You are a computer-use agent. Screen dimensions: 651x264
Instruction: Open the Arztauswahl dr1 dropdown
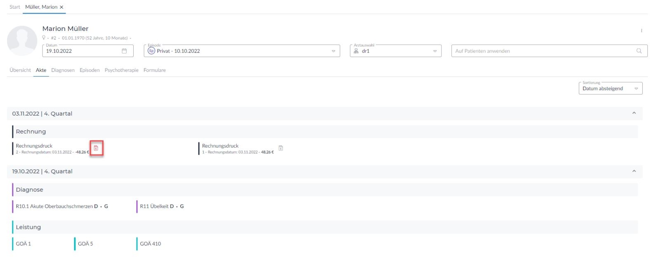click(x=435, y=51)
